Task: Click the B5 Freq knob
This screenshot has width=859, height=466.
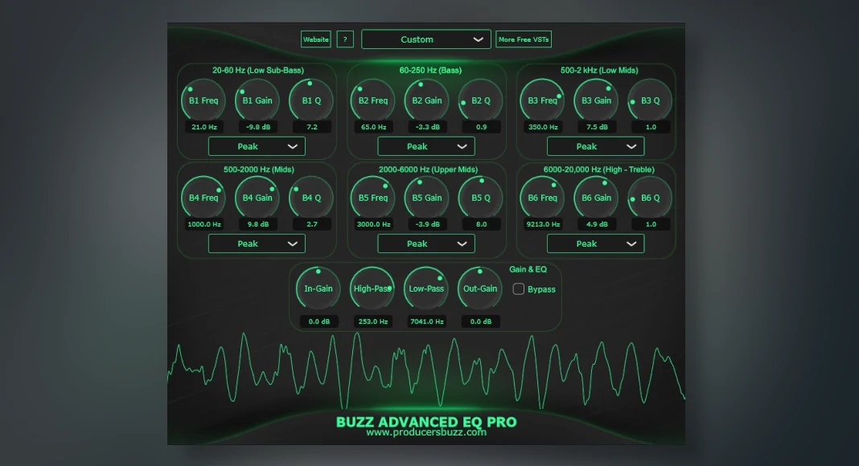Action: 373,198
